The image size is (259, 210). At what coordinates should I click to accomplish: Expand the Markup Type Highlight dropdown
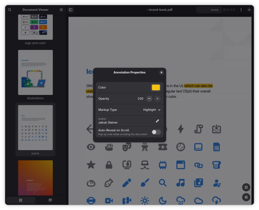152,110
